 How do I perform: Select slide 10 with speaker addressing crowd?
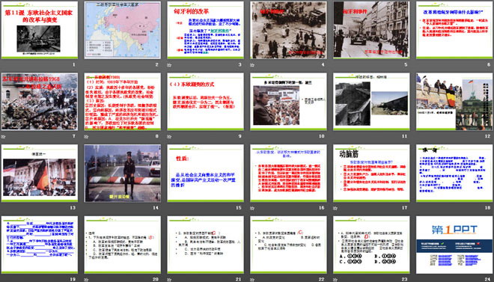coord(289,102)
